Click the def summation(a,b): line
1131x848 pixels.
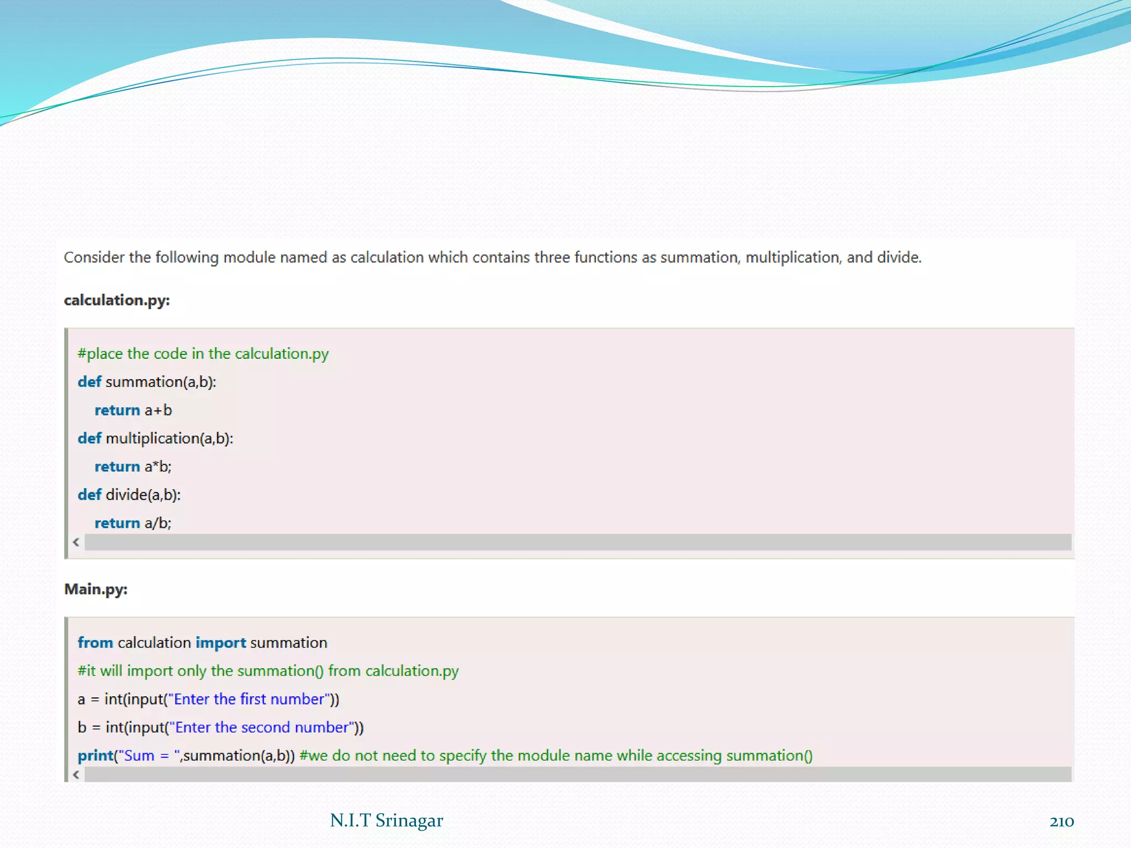tap(147, 382)
